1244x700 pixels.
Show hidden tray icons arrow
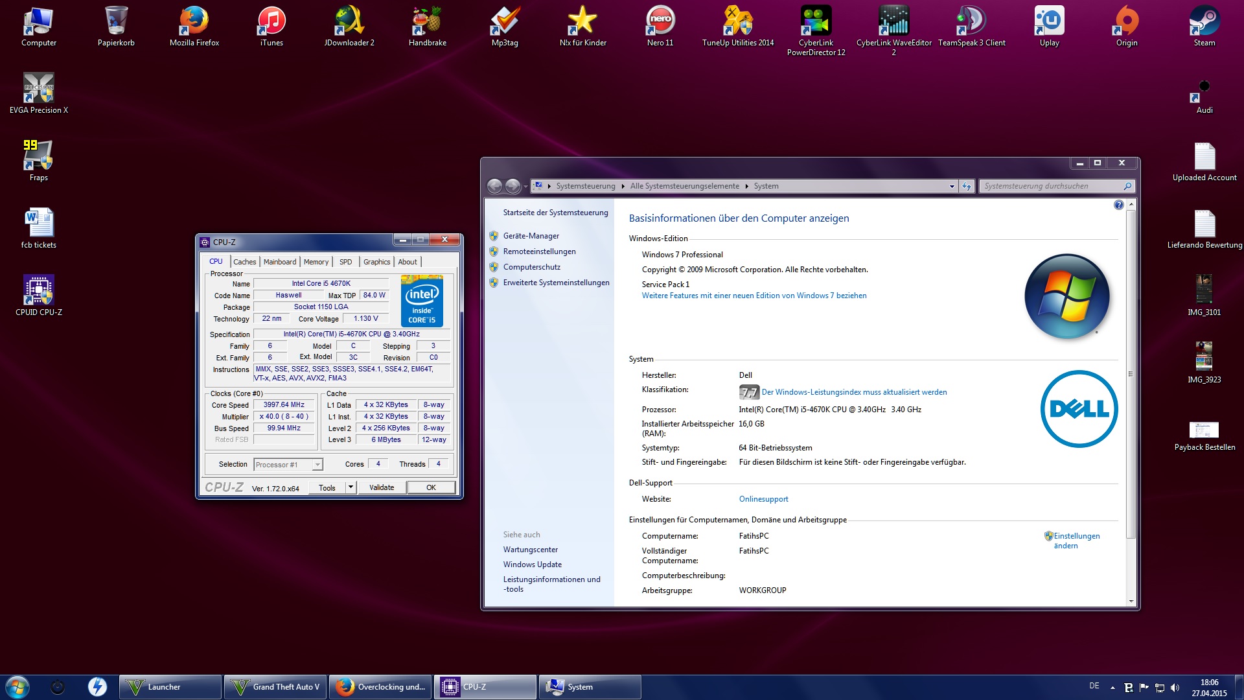(x=1112, y=688)
